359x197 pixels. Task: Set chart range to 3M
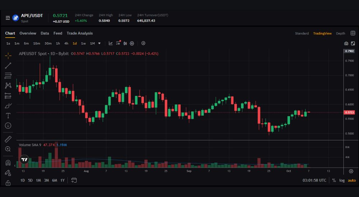click(46, 180)
